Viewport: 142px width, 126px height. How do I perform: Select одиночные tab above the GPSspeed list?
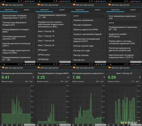(44, 10)
